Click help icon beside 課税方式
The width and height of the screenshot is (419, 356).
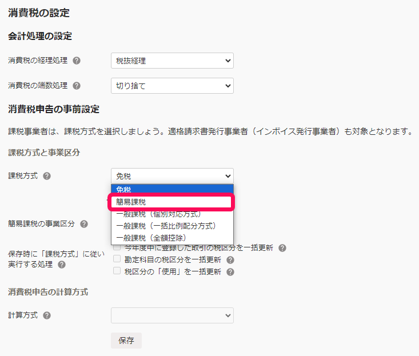point(47,176)
